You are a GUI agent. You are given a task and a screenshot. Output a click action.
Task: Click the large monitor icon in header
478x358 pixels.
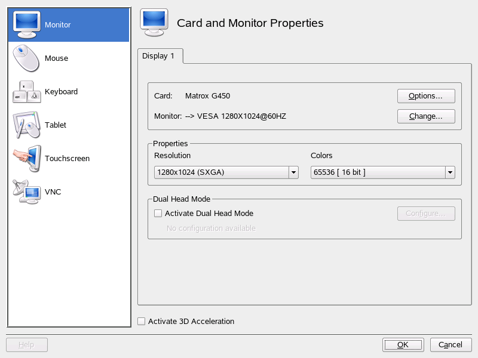click(x=154, y=23)
